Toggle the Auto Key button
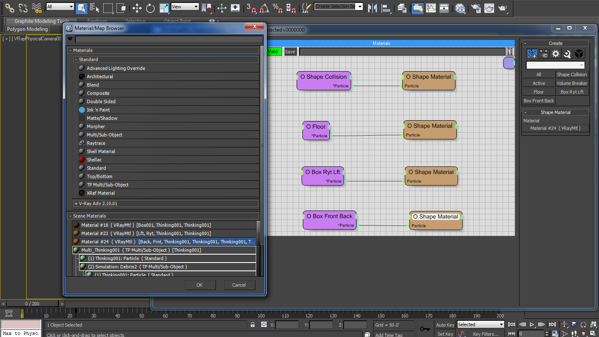The image size is (599, 337). pyautogui.click(x=445, y=325)
